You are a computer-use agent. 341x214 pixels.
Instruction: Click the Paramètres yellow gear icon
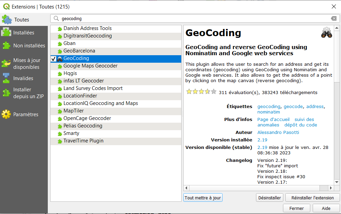(6, 114)
